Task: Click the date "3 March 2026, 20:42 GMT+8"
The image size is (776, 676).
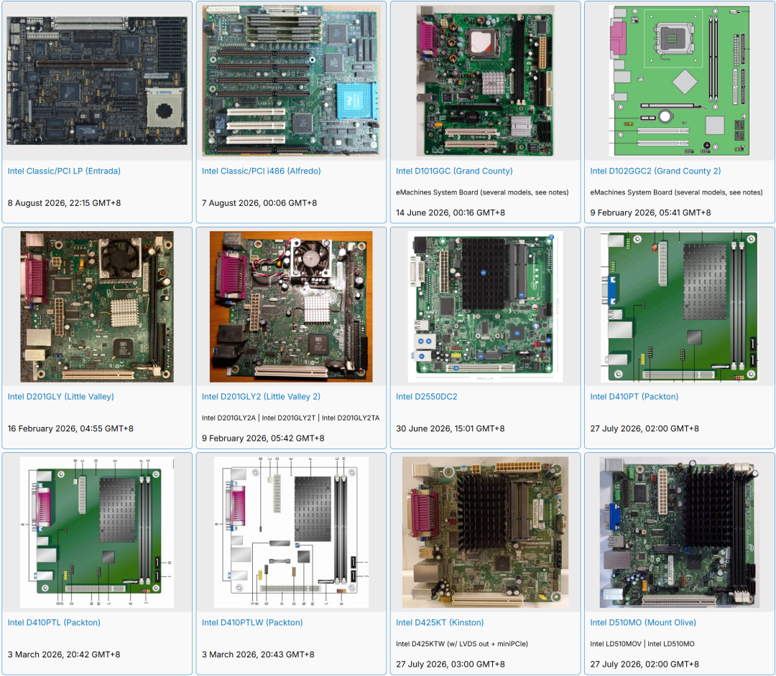Action: [64, 654]
